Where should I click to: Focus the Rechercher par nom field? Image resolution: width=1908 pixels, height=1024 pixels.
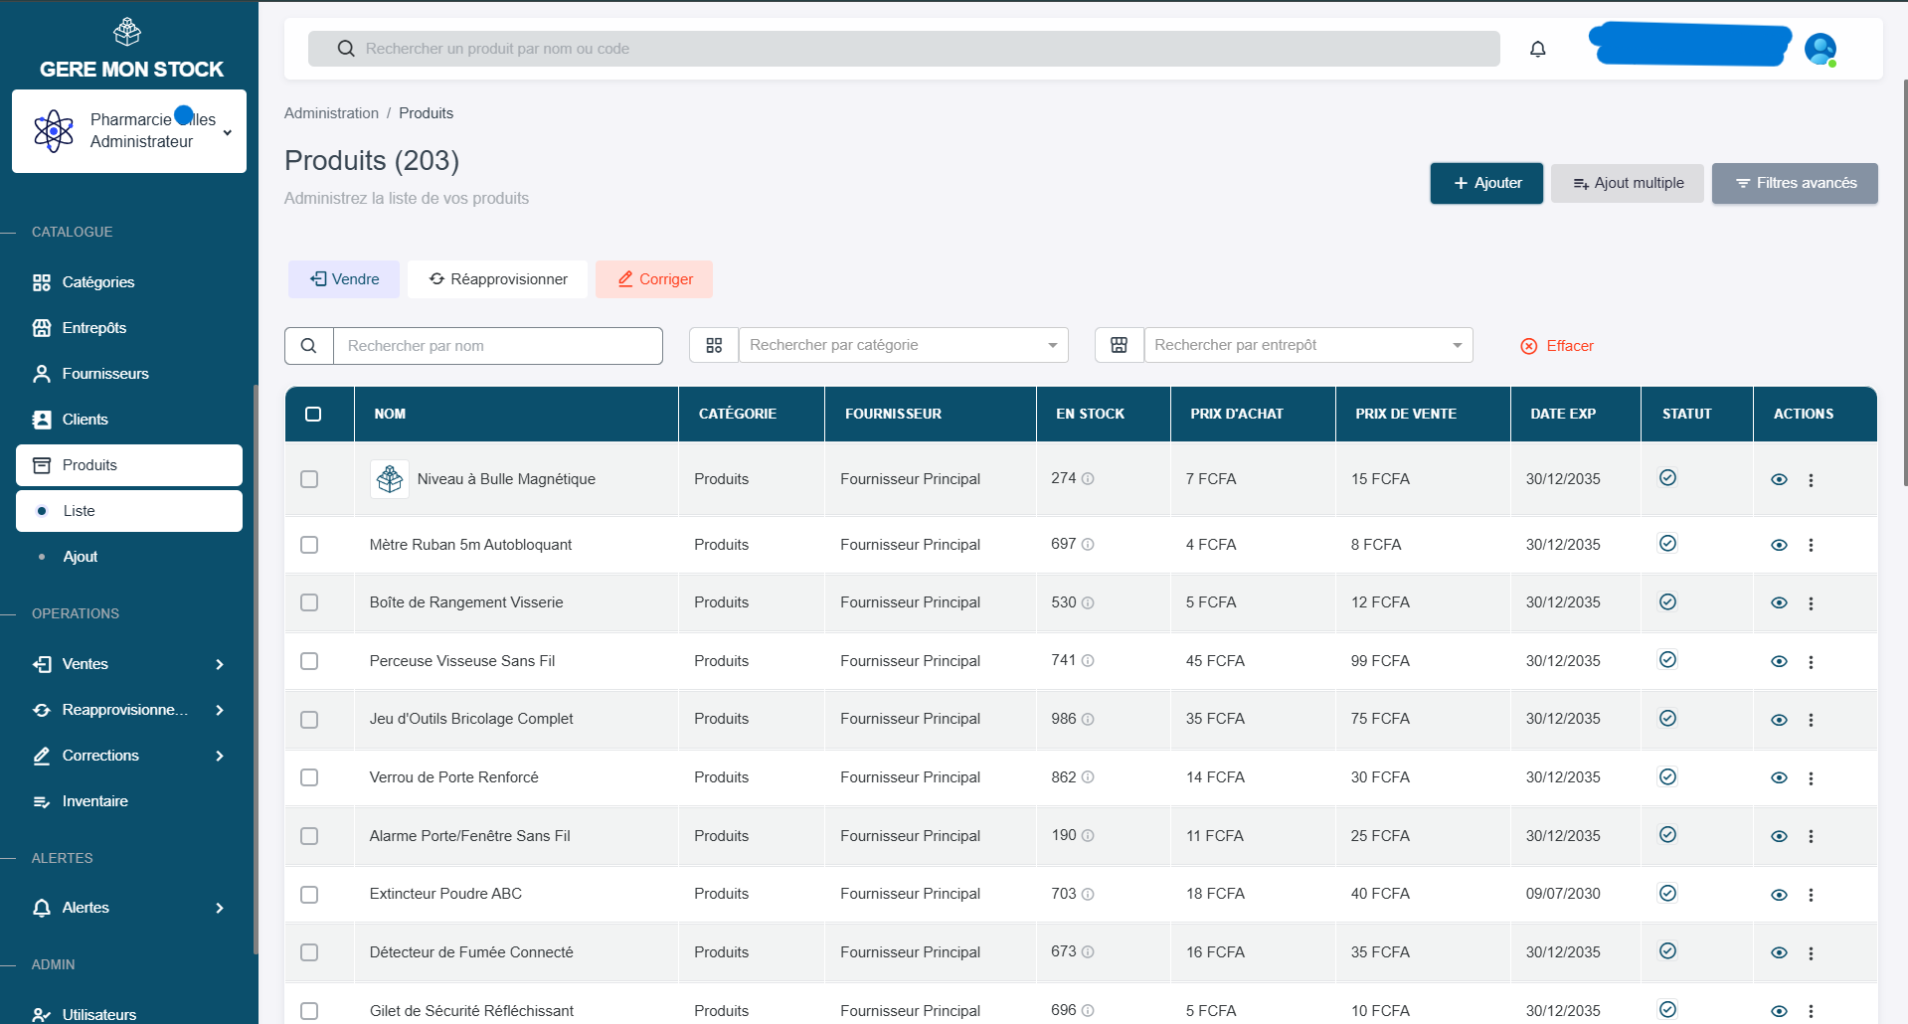[x=497, y=346]
